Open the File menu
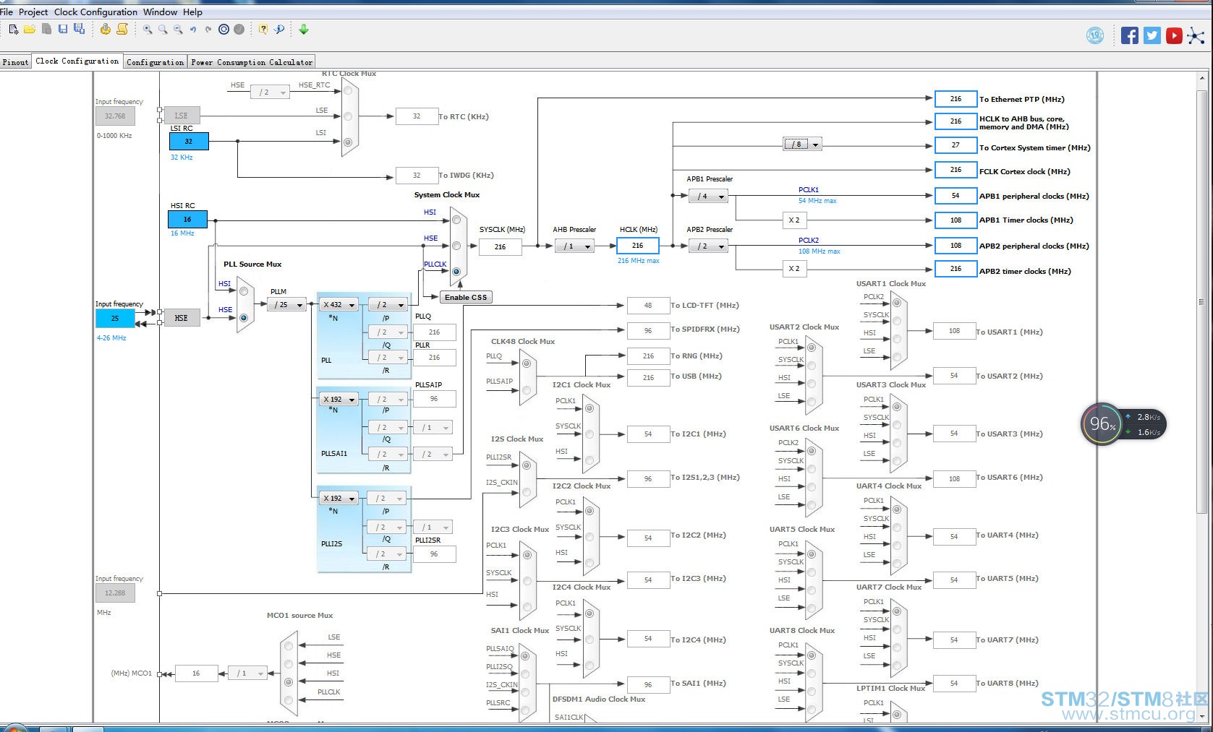 click(x=7, y=12)
